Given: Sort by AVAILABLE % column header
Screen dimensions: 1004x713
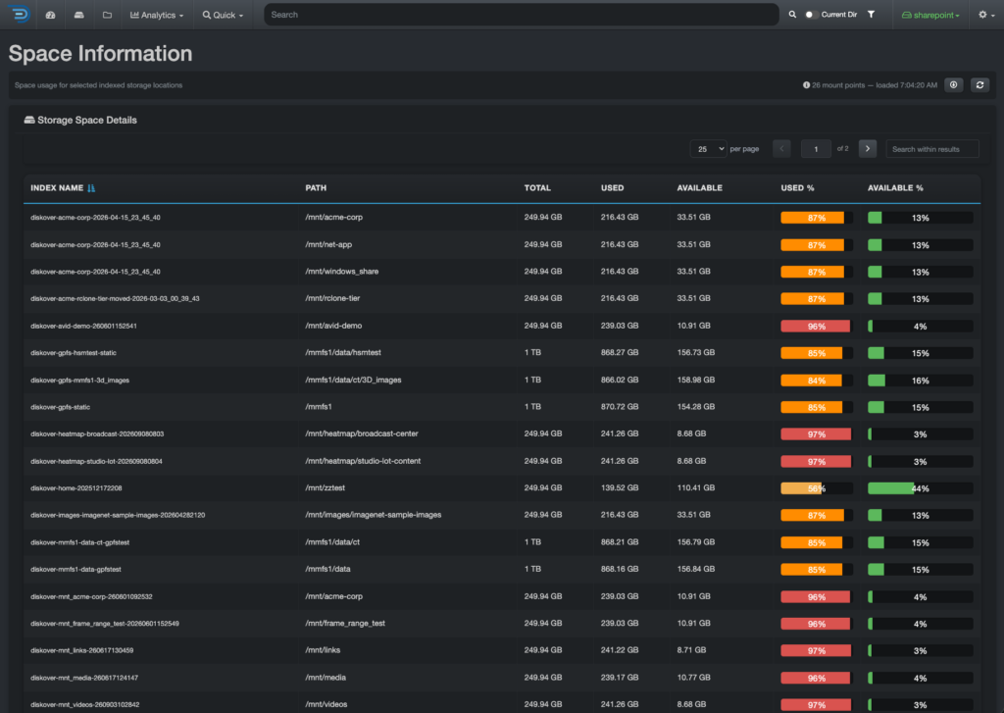Looking at the screenshot, I should [x=895, y=187].
